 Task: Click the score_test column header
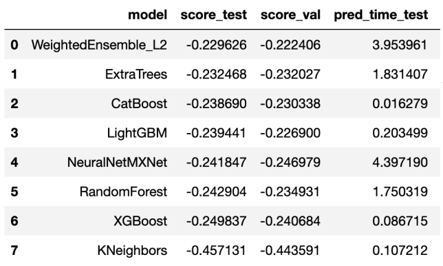pos(213,15)
